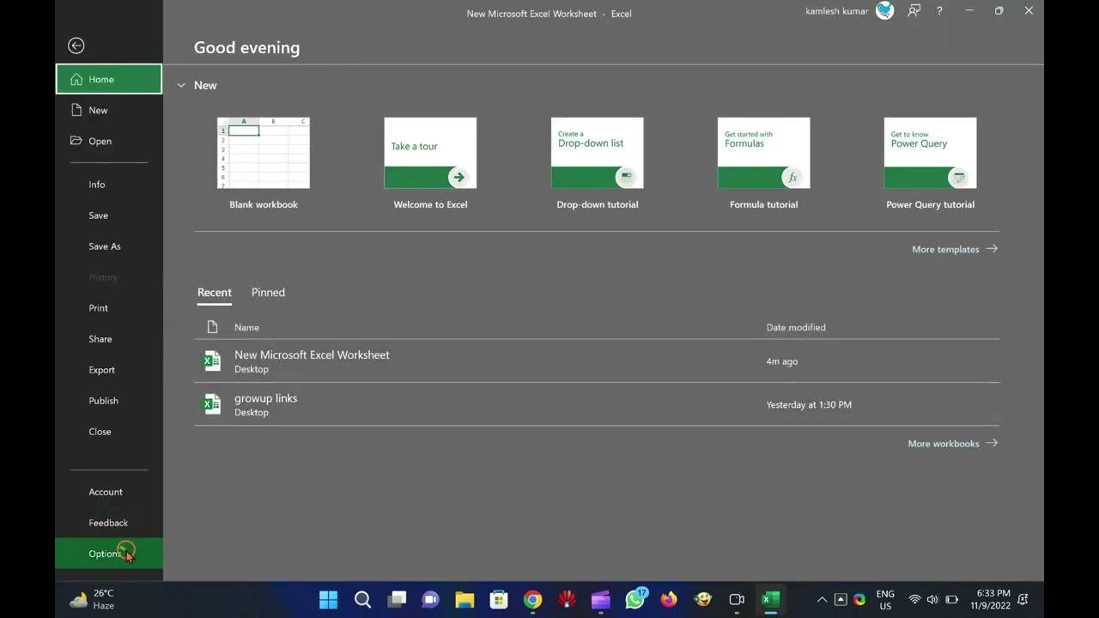Click Excel icon beside New Microsoft Excel Worksheet

(x=211, y=361)
